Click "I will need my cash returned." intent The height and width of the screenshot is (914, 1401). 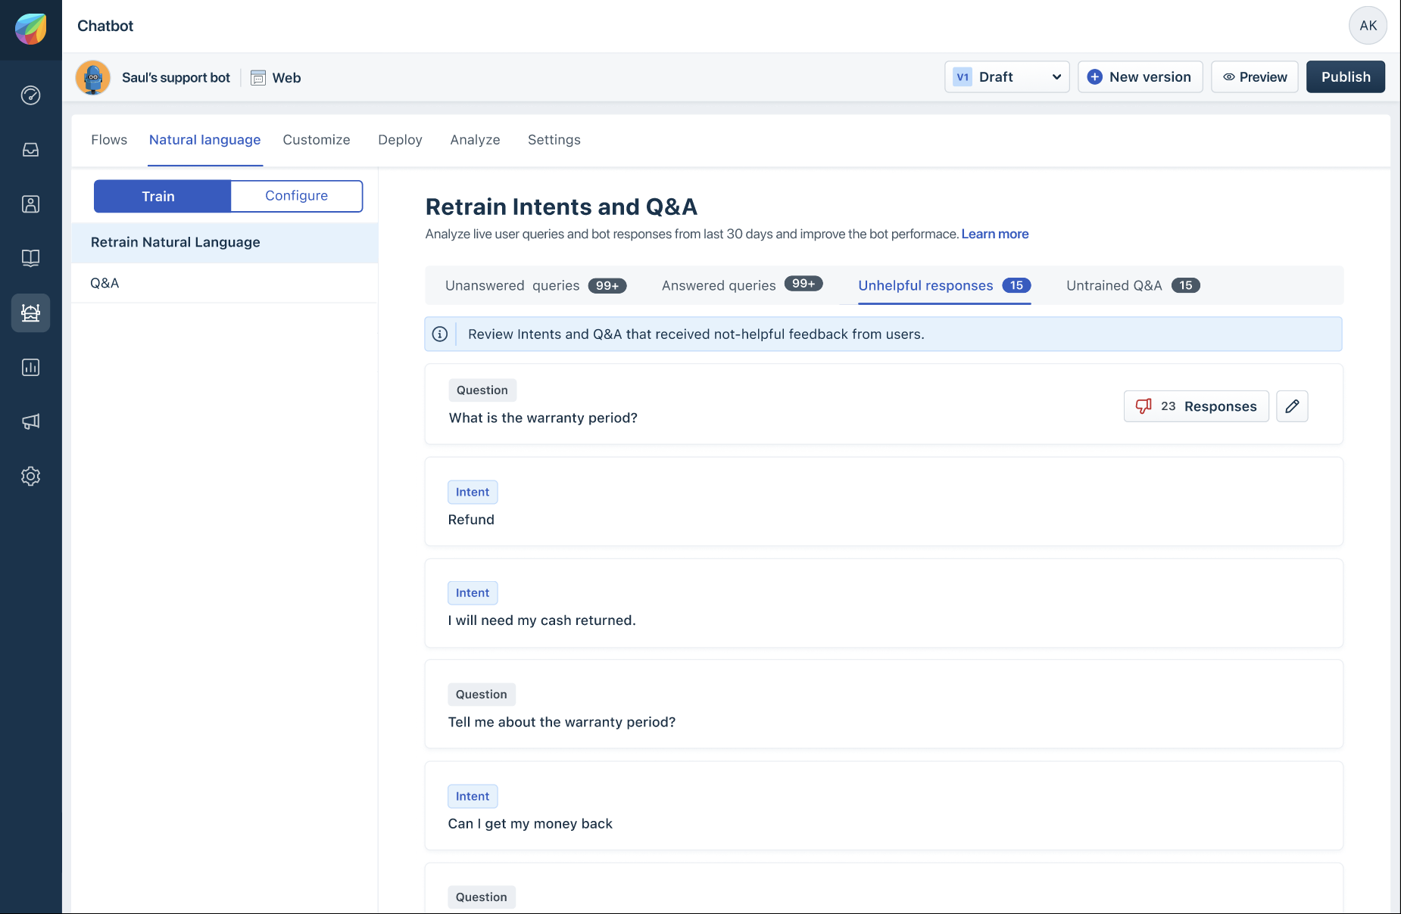pos(541,620)
